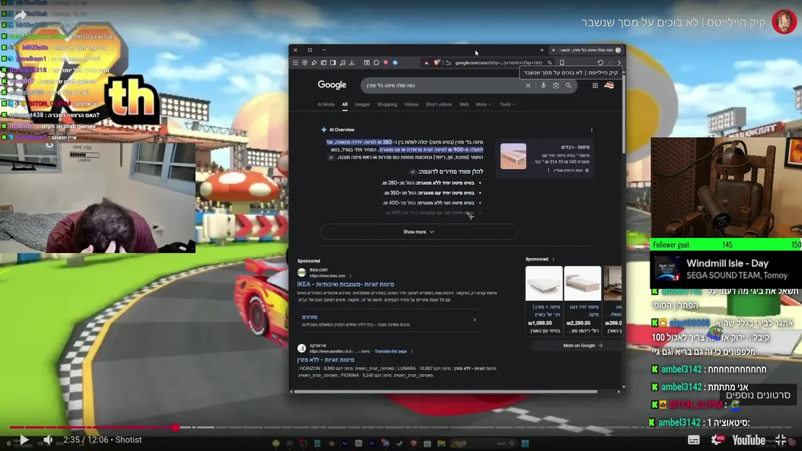Viewport: 802px width, 451px height.
Task: Open three-dot menu beside Sponsored products
Action: (553, 259)
